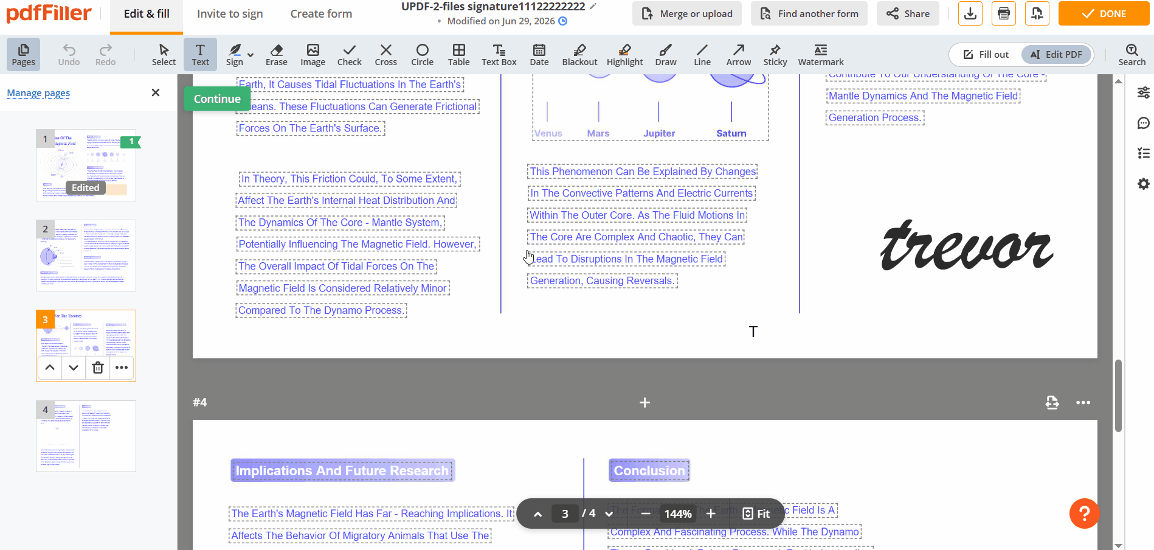This screenshot has width=1154, height=550.
Task: Insert a Date field
Action: click(x=539, y=54)
